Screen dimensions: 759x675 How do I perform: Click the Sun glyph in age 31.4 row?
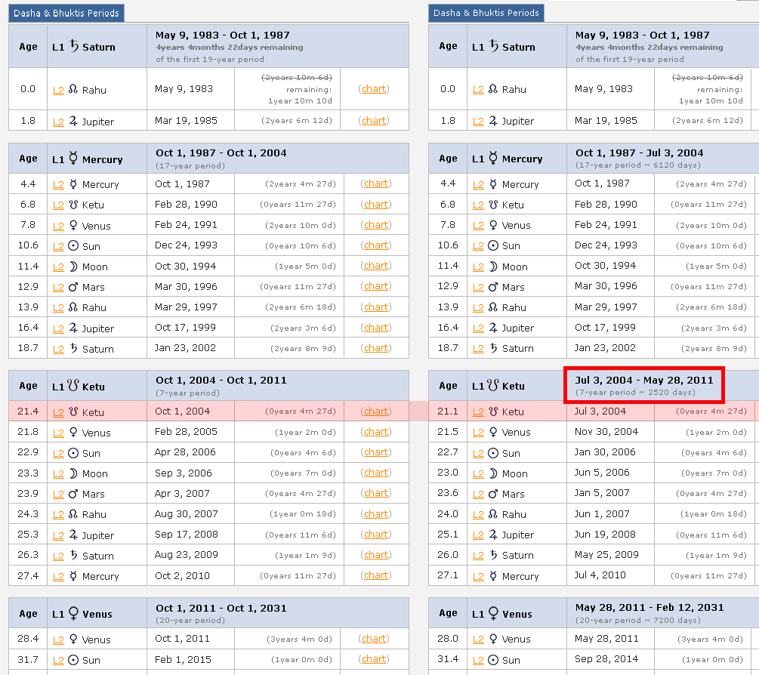(x=492, y=659)
